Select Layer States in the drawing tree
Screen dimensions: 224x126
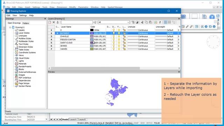coord(24,33)
